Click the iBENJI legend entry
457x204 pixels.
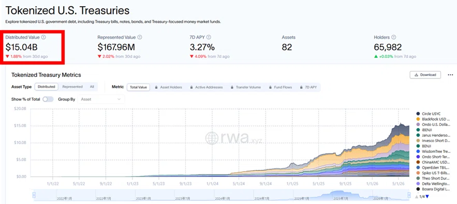click(424, 130)
